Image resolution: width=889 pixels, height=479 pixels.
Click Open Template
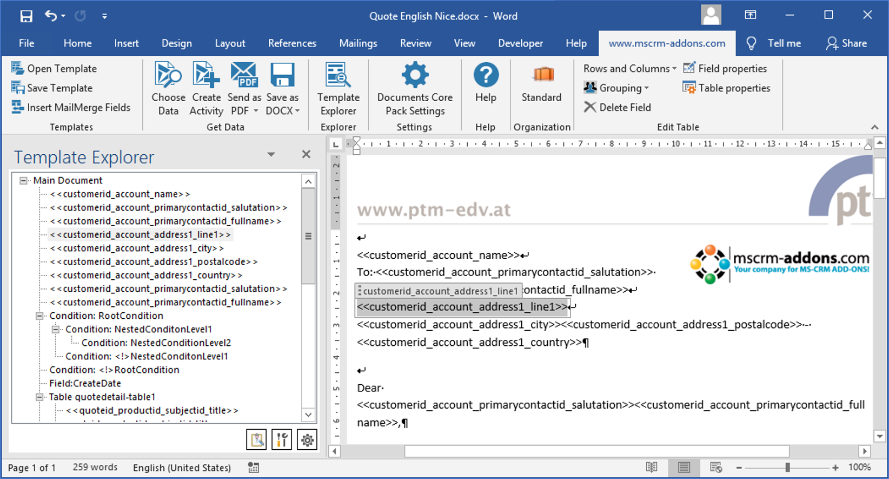point(54,69)
